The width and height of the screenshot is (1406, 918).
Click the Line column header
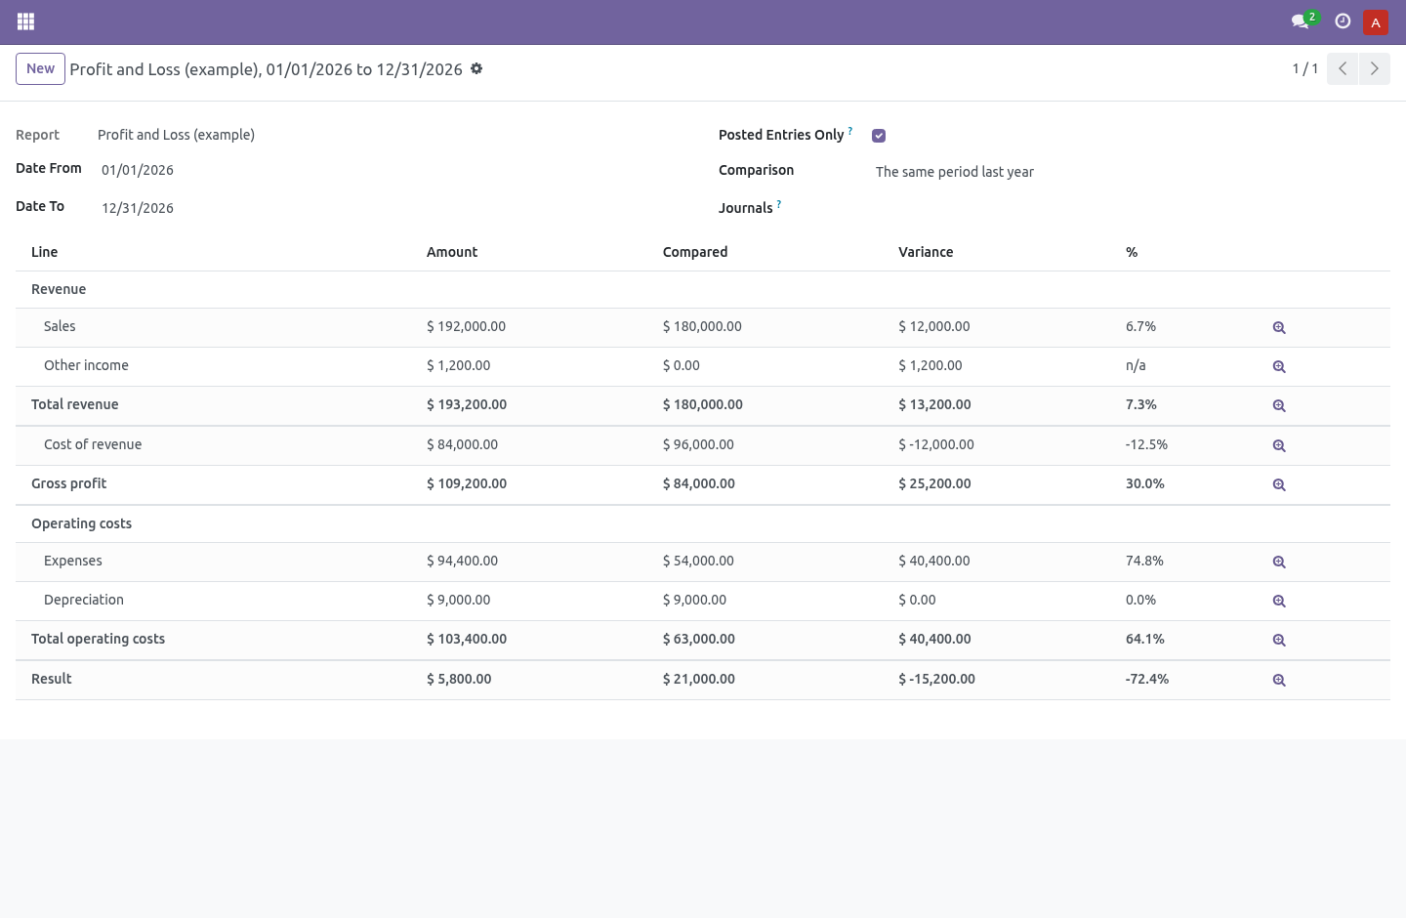click(x=44, y=252)
